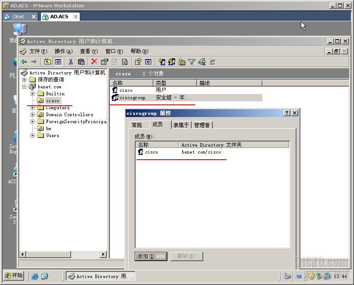354x285 pixels.
Task: Click the Find objects toolbar icon
Action: [x=202, y=62]
